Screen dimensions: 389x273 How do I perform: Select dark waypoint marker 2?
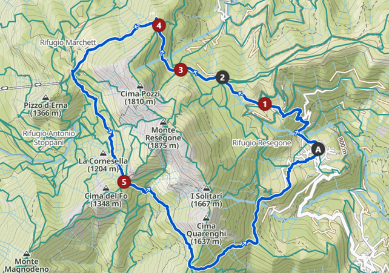pos(222,77)
